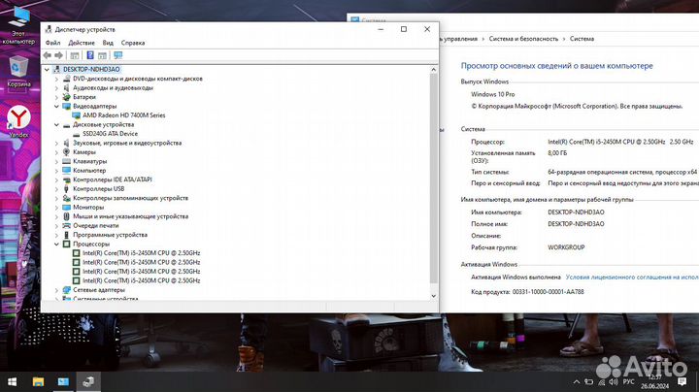The image size is (699, 392).
Task: Toggle the show/hide console tree toolbar icon
Action: click(x=75, y=55)
